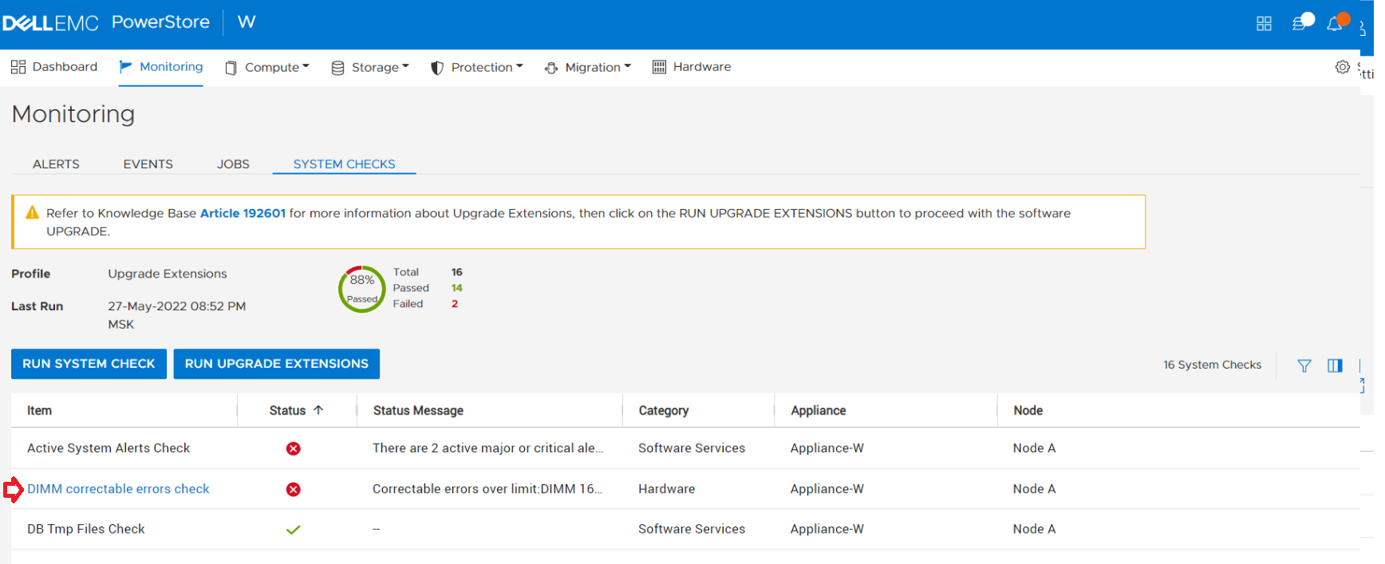Open the settings gear icon

(1343, 67)
